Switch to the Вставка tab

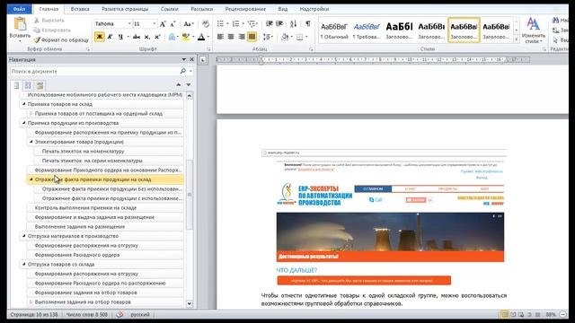click(80, 9)
